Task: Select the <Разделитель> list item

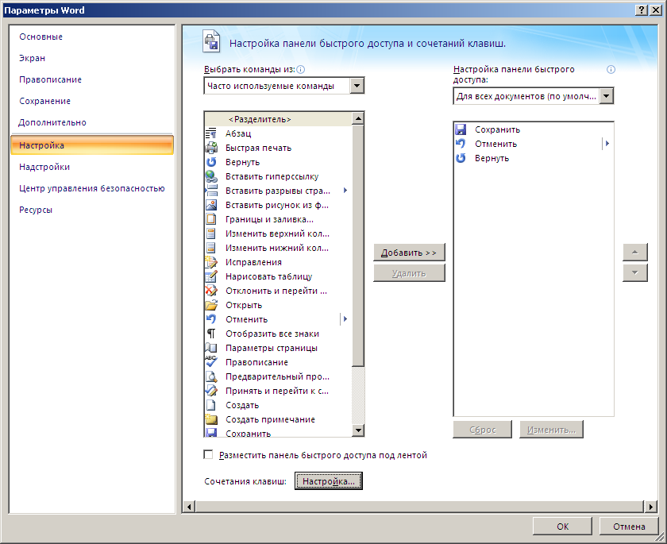Action: (x=279, y=119)
